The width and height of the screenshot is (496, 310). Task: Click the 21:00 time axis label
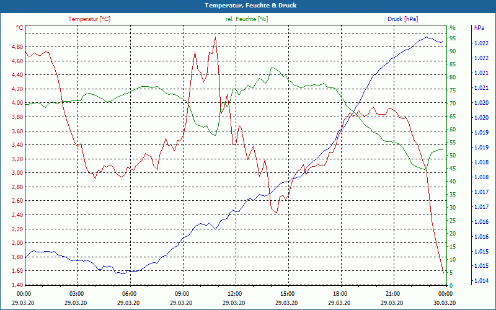tap(392, 294)
